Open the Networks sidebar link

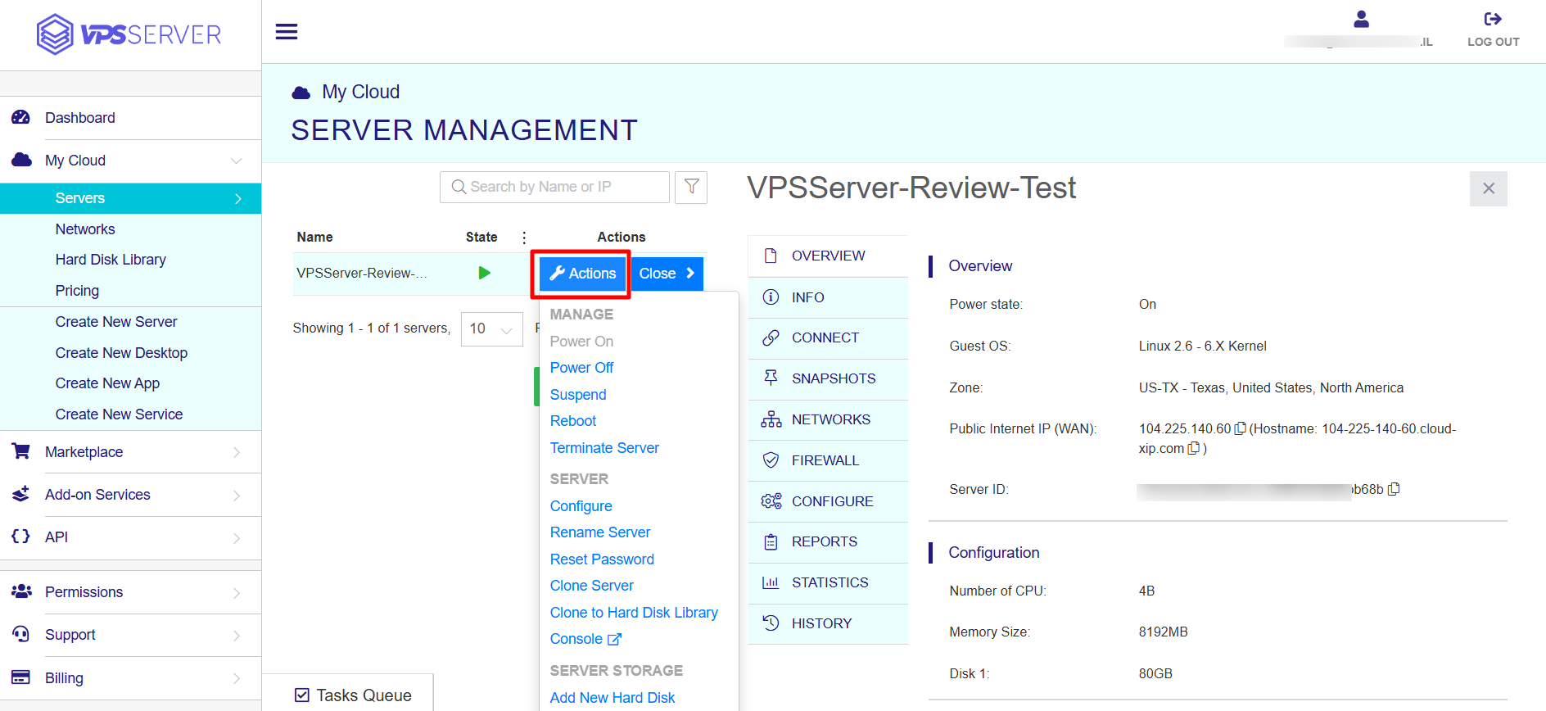click(x=85, y=229)
